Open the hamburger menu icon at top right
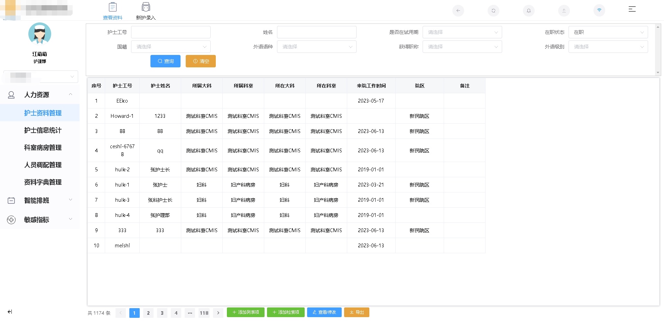The width and height of the screenshot is (664, 323). (632, 9)
